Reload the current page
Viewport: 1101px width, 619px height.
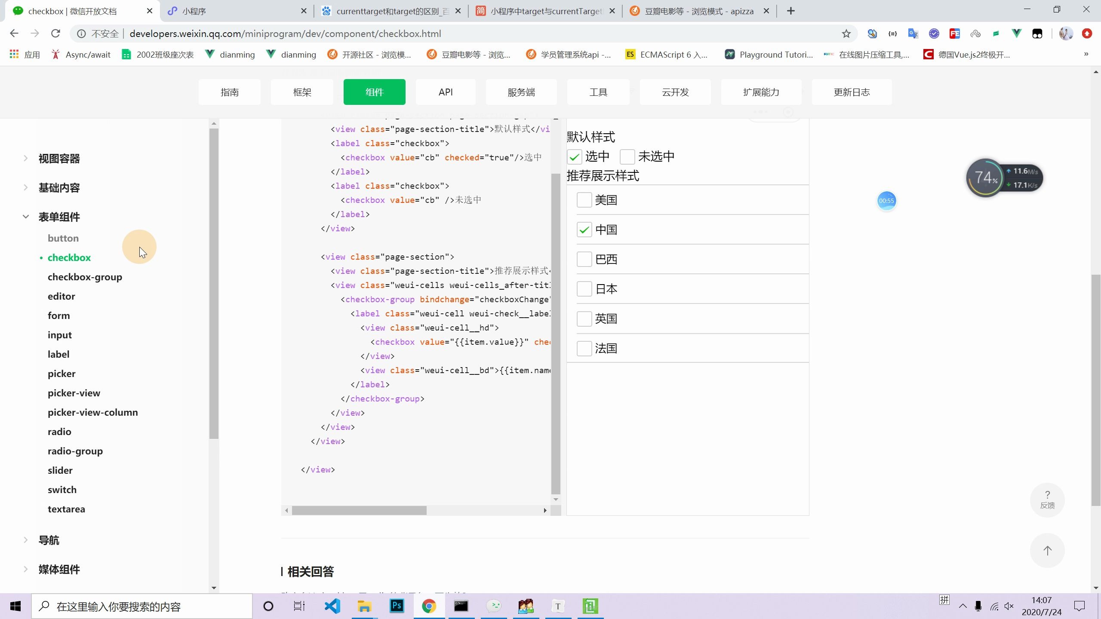[x=55, y=34]
